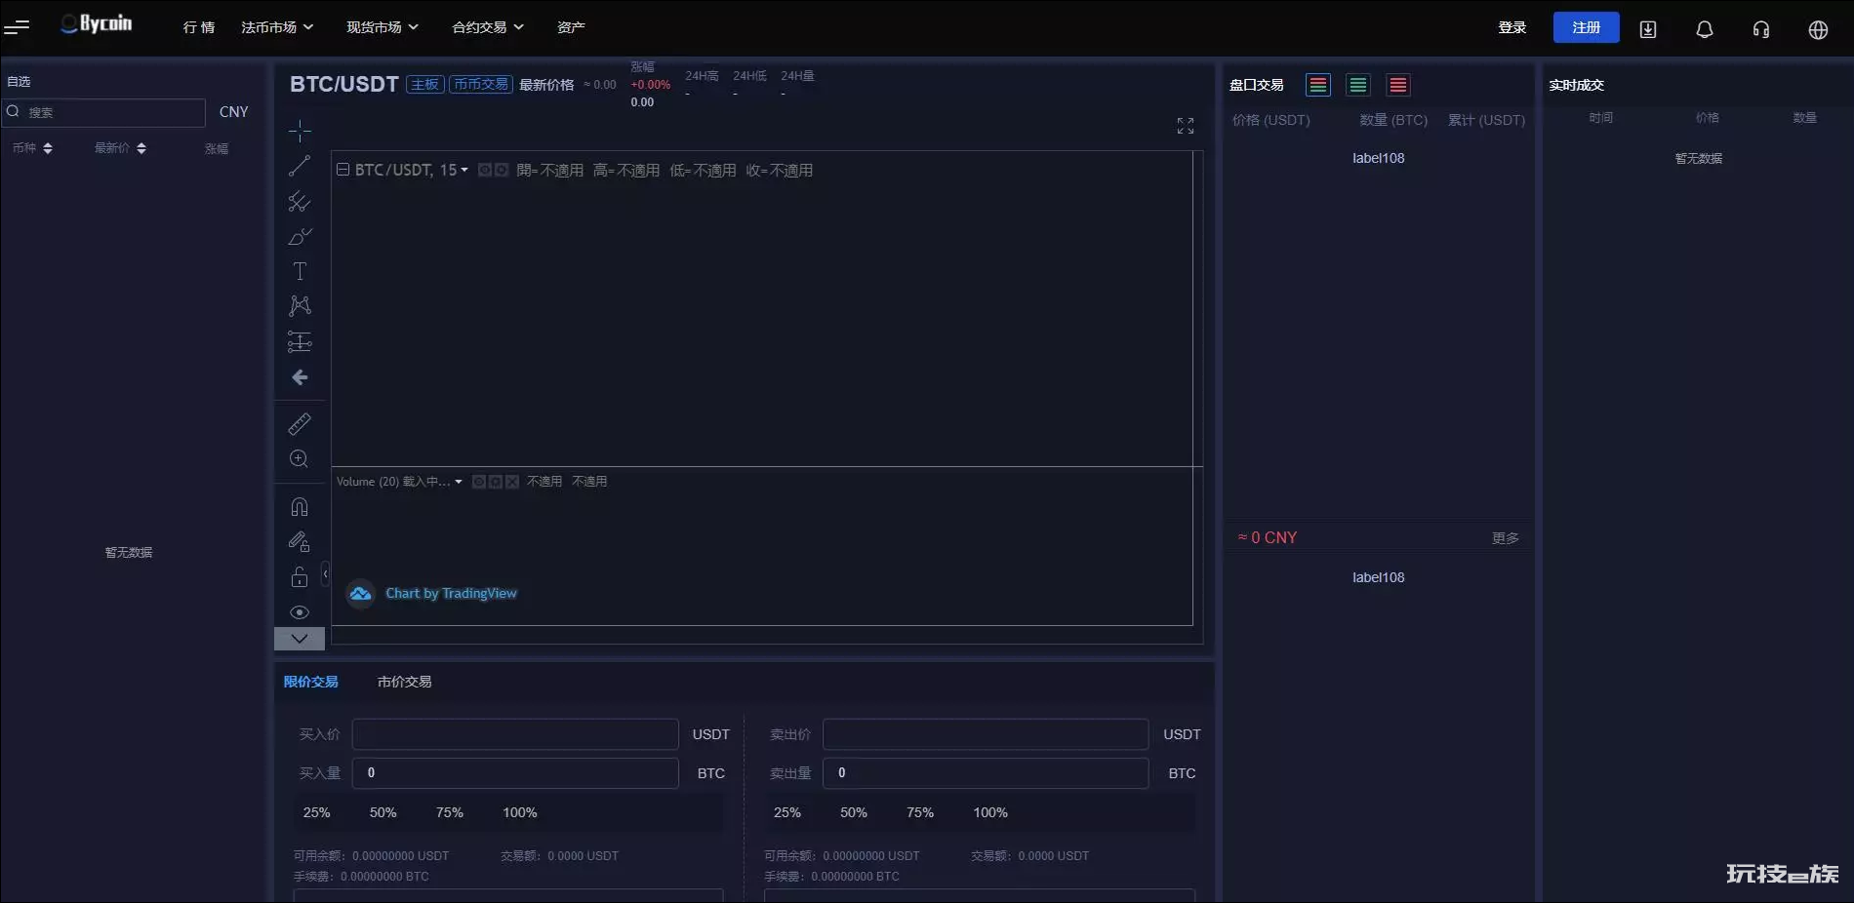Open the 现货市场 dropdown menu
1854x903 pixels.
coord(383,27)
